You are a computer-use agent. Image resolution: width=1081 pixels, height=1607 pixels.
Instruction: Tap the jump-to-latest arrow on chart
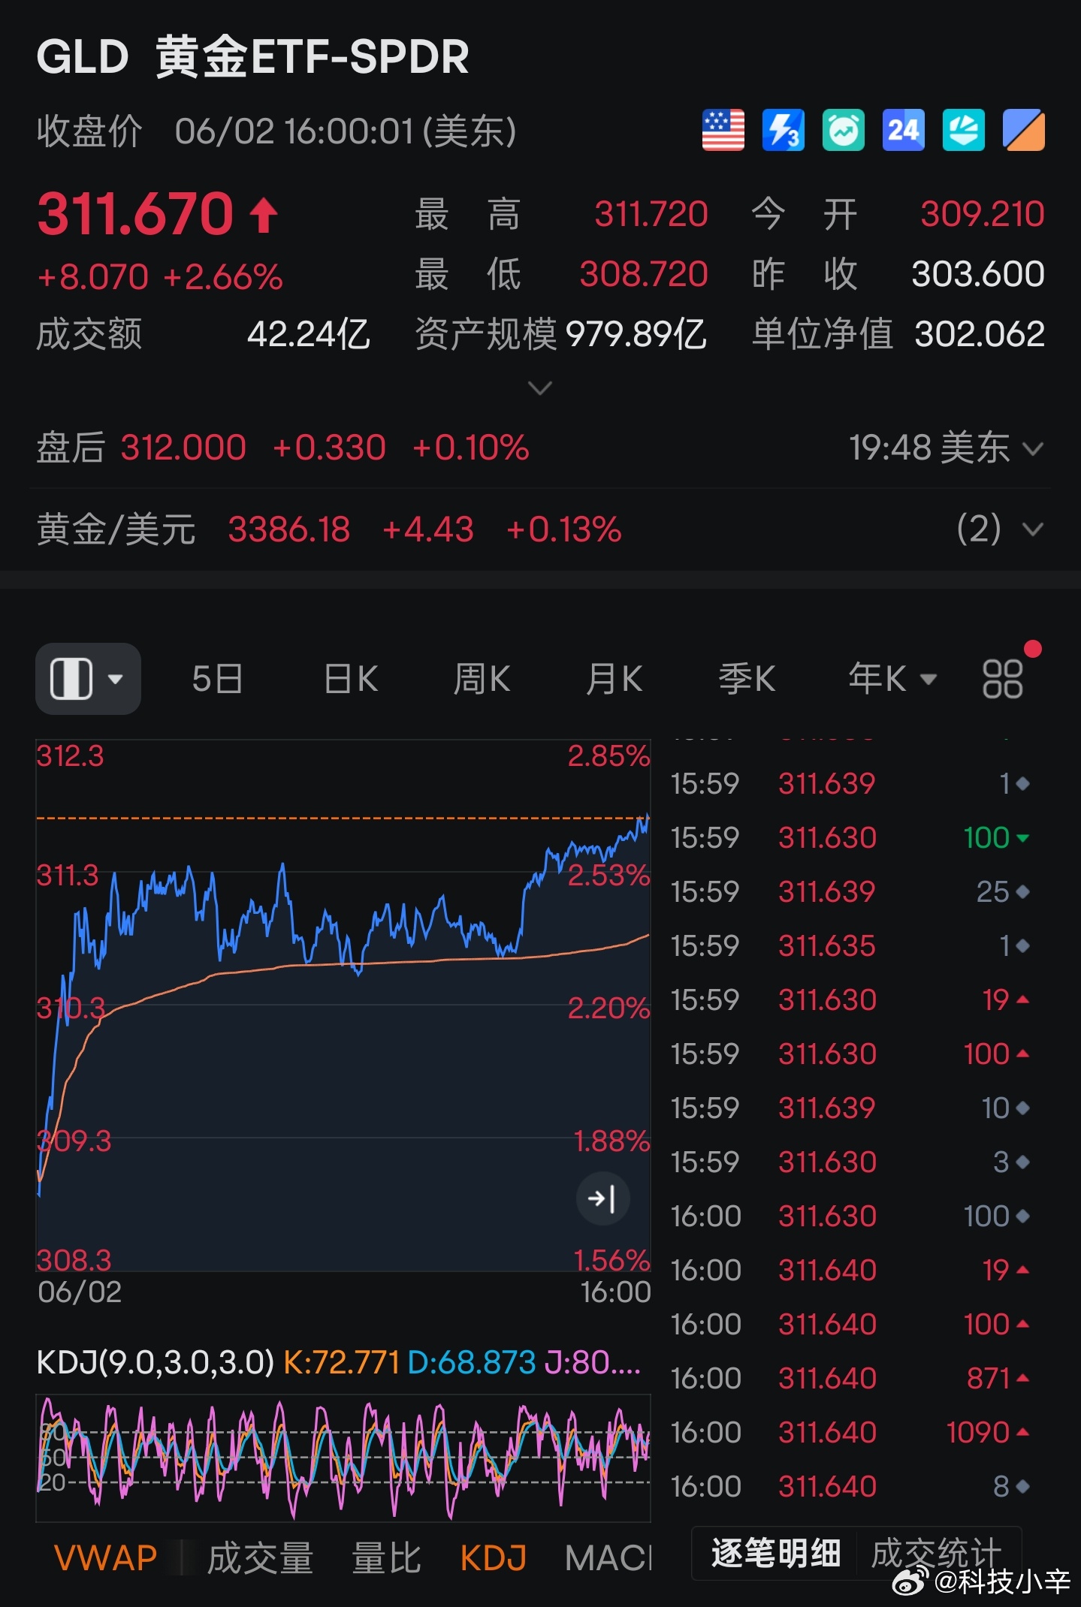pos(602,1198)
